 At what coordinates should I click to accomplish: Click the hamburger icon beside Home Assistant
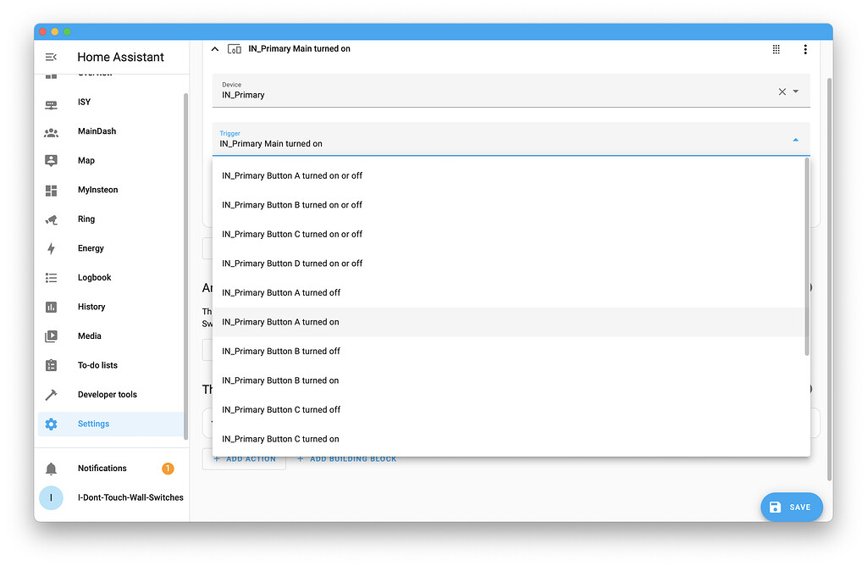pos(52,57)
